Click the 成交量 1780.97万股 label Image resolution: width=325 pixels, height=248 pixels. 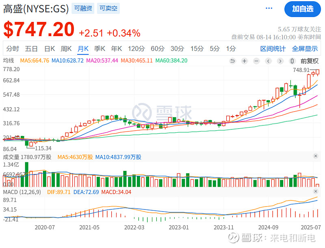point(27,157)
